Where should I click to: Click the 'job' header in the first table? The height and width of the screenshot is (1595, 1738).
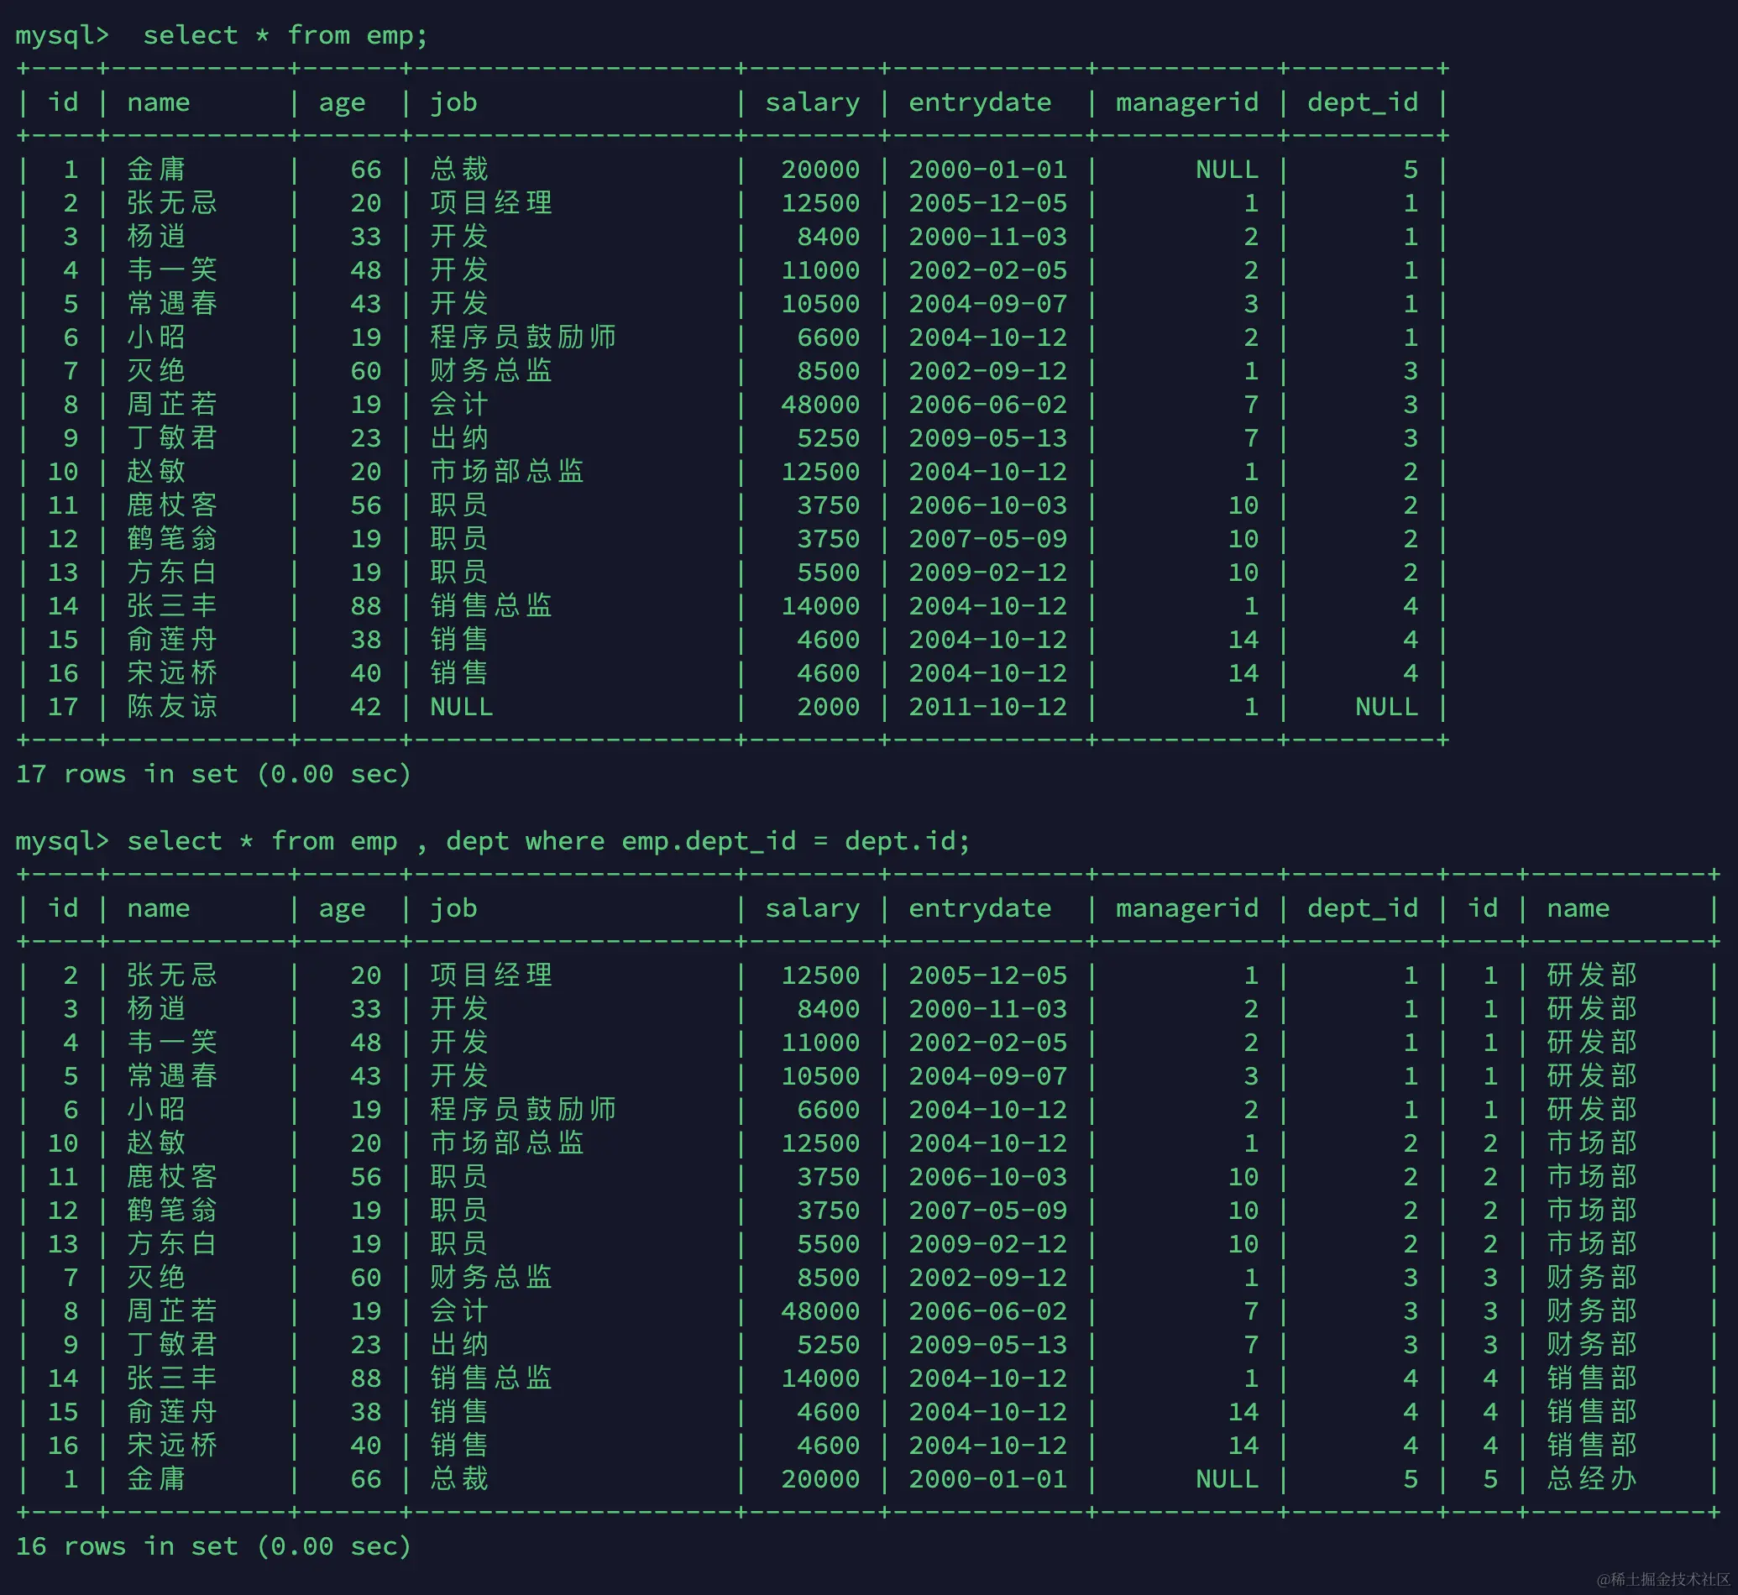(x=453, y=102)
